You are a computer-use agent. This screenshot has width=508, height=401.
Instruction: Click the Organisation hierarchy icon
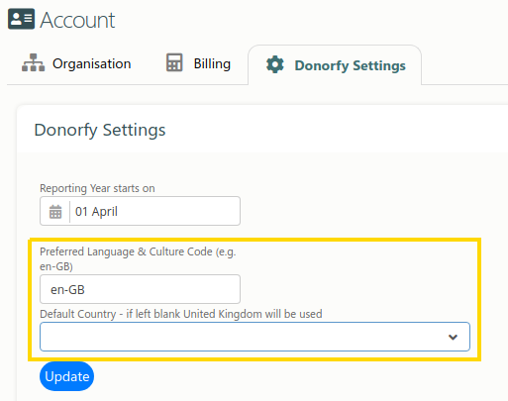33,62
